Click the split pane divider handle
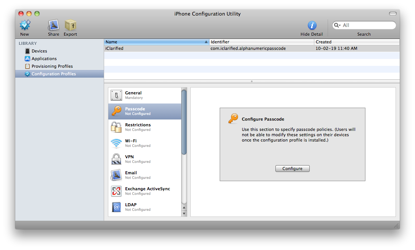The height and width of the screenshot is (250, 415). coord(252,81)
